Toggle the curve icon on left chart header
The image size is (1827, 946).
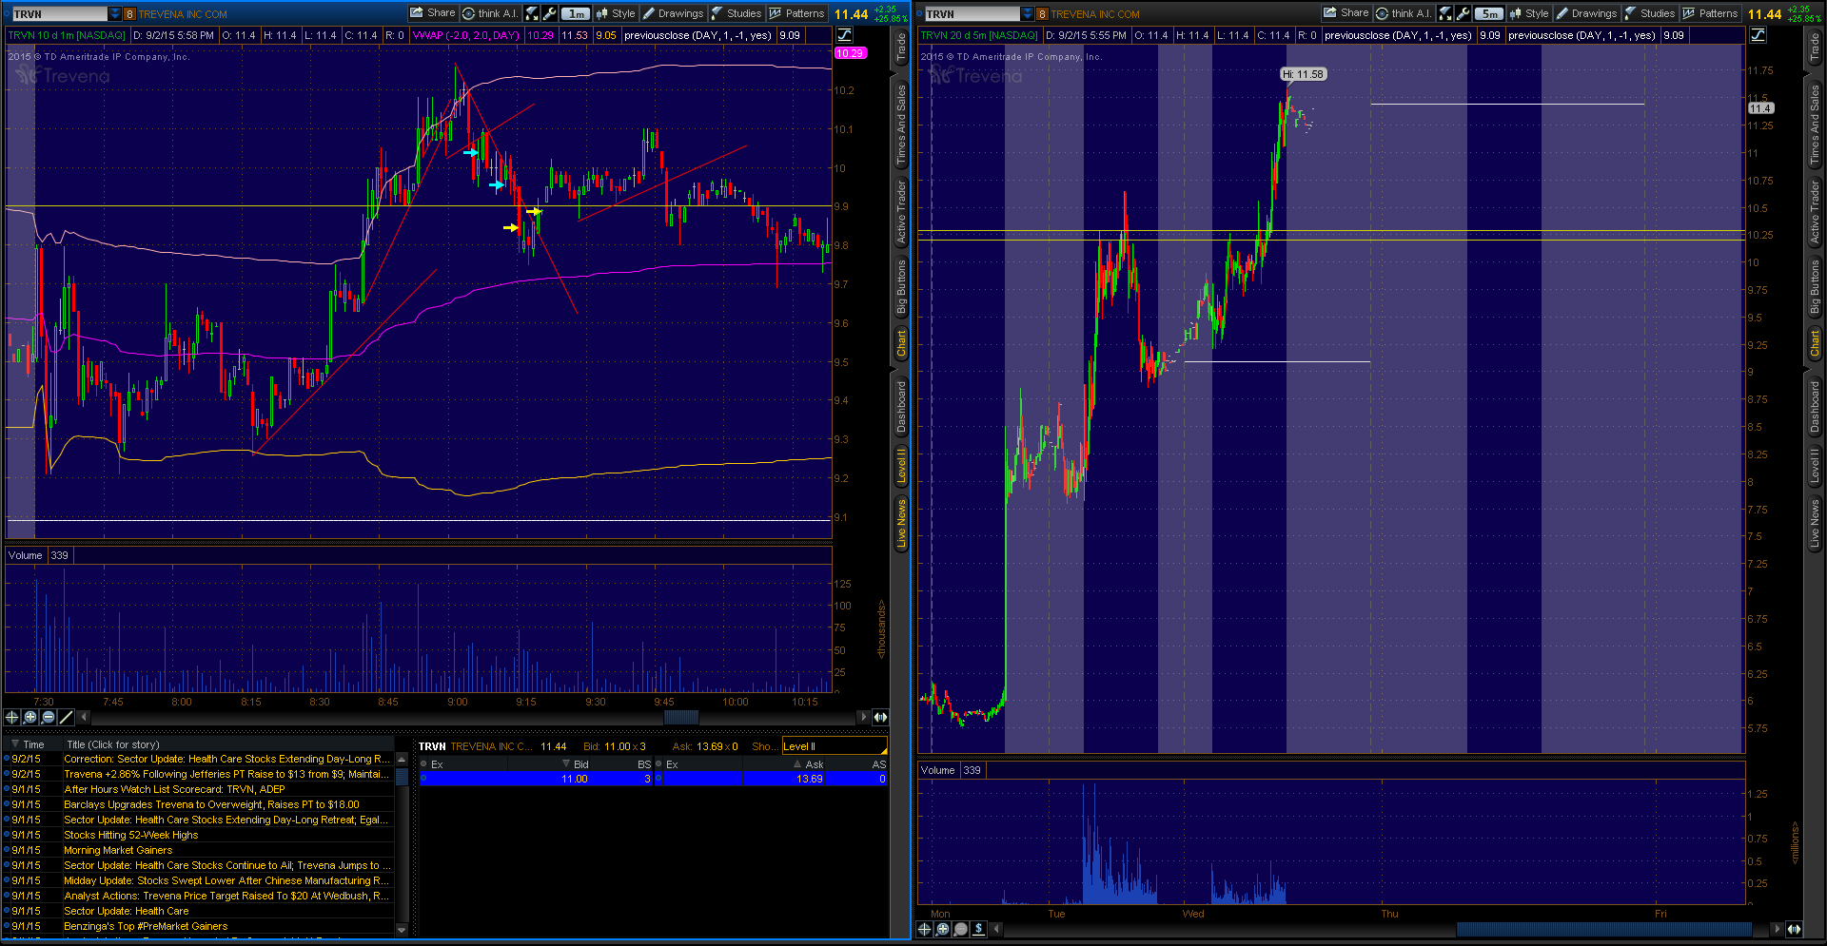844,35
